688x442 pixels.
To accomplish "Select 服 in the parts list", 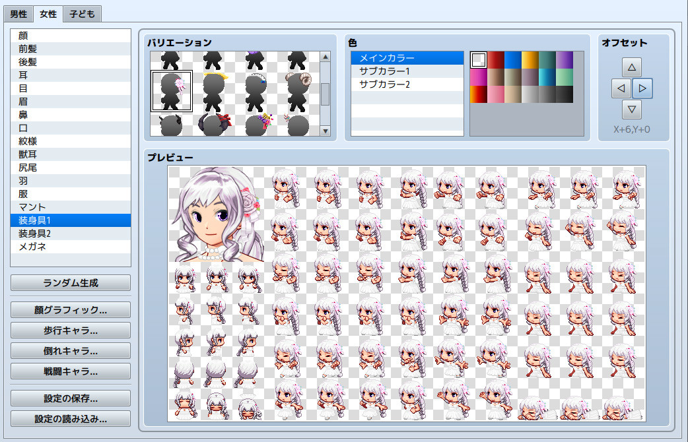I will click(x=71, y=194).
